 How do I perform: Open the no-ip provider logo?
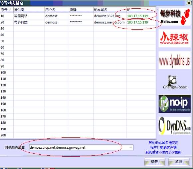[175, 104]
